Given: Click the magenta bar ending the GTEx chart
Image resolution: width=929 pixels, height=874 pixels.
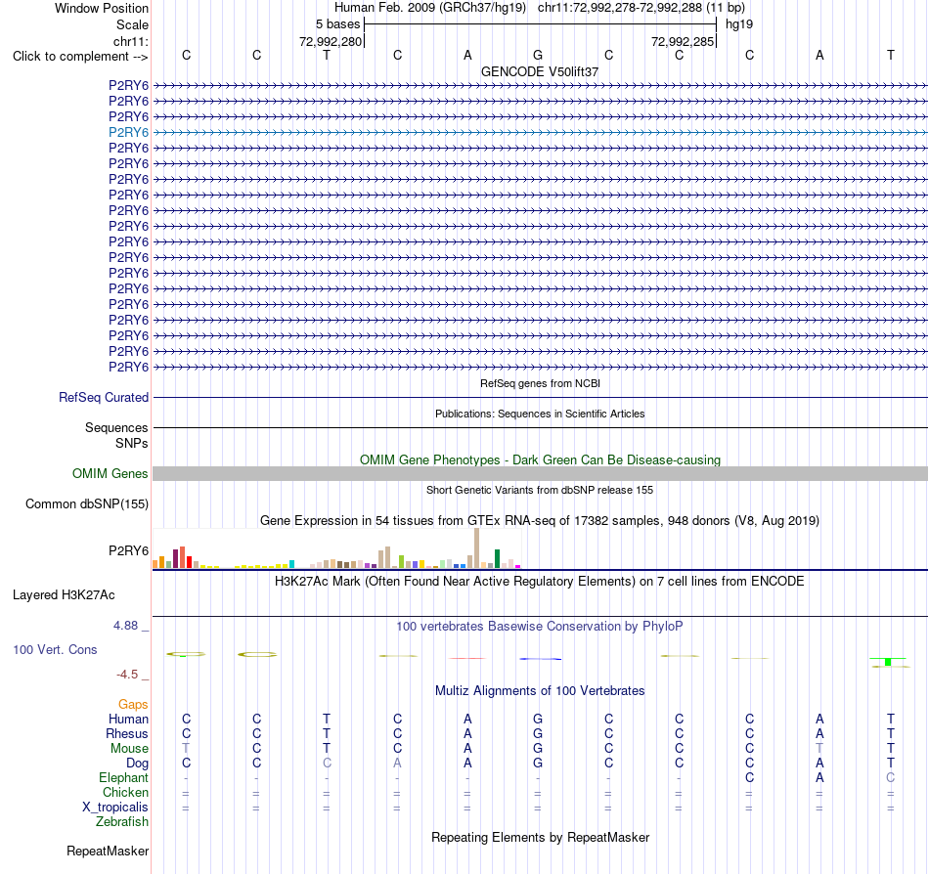Looking at the screenshot, I should point(518,567).
